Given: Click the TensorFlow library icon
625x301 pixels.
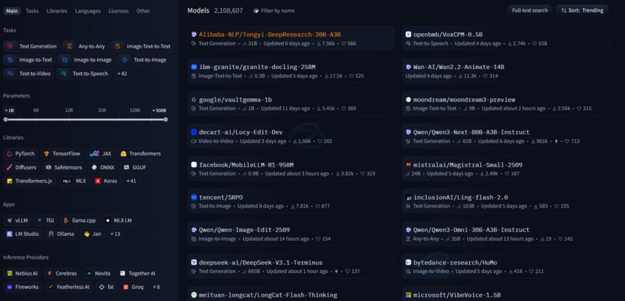Looking at the screenshot, I should click(x=47, y=154).
